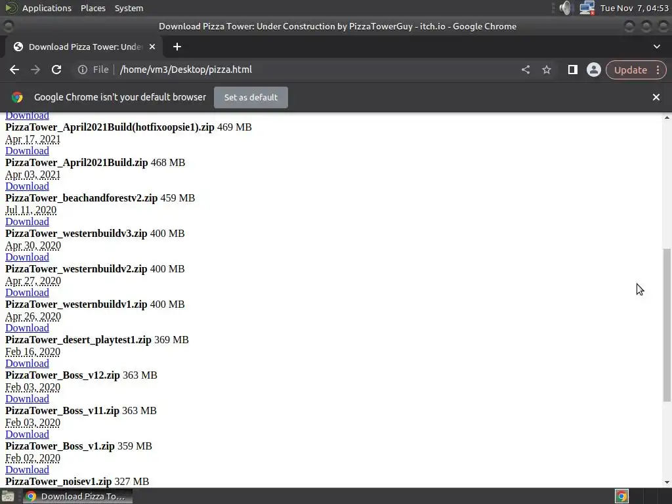
Task: Open the System menu
Action: (129, 8)
